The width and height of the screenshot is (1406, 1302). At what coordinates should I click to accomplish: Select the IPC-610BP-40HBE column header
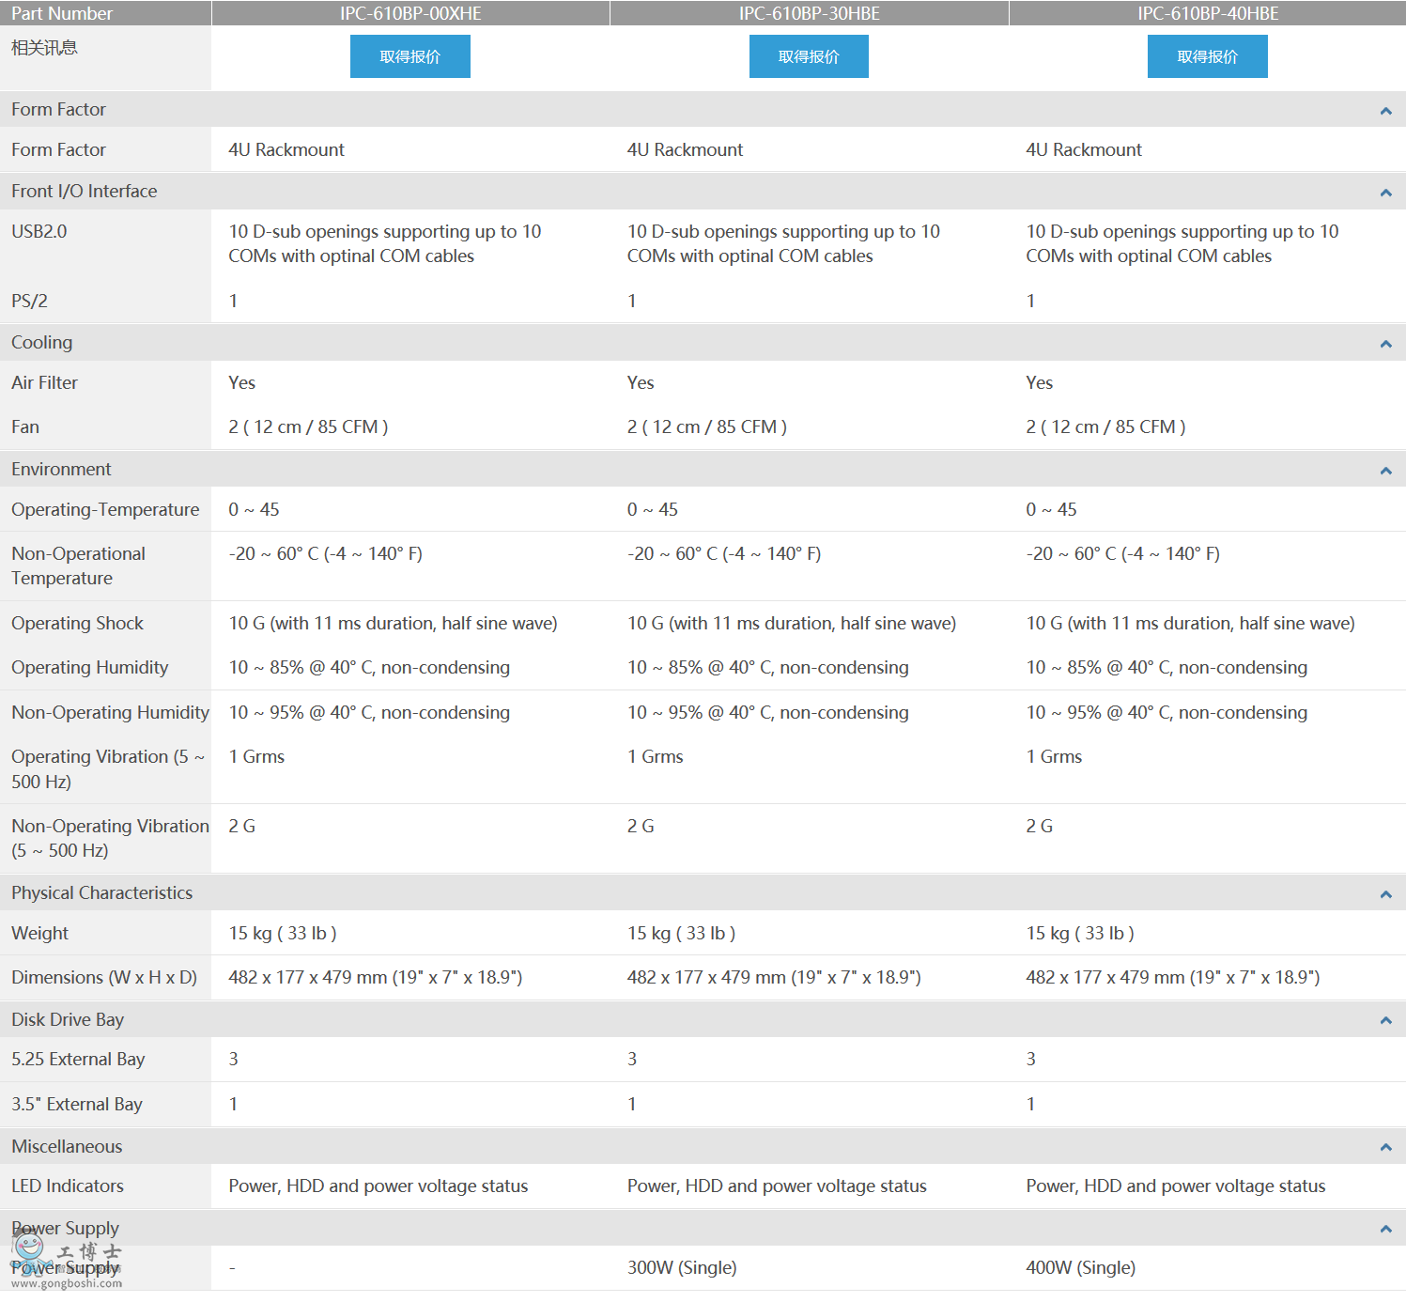tap(1208, 13)
